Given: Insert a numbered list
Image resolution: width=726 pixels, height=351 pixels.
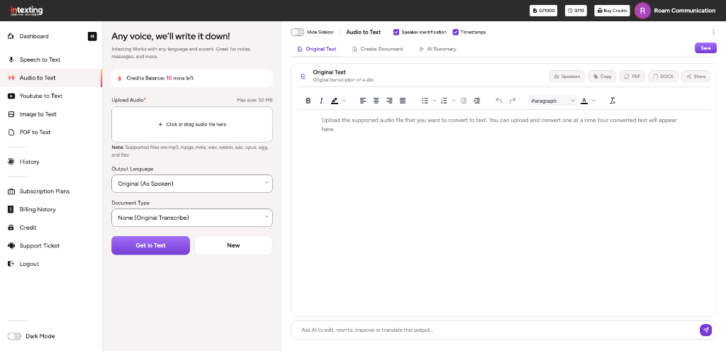Looking at the screenshot, I should [x=444, y=101].
